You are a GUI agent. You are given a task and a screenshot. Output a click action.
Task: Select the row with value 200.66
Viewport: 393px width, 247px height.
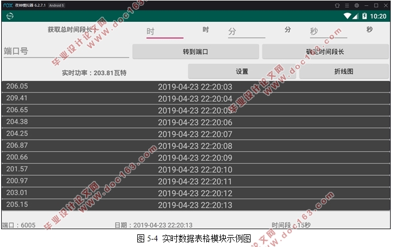(x=196, y=157)
